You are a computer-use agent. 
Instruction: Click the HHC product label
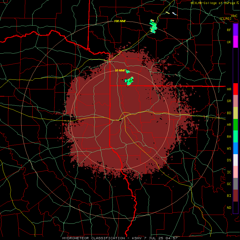[x=234, y=16]
